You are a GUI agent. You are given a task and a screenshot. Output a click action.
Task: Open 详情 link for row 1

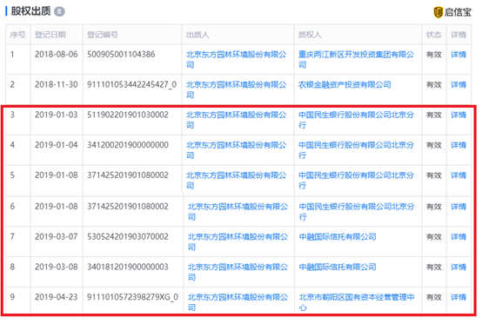pyautogui.click(x=459, y=55)
